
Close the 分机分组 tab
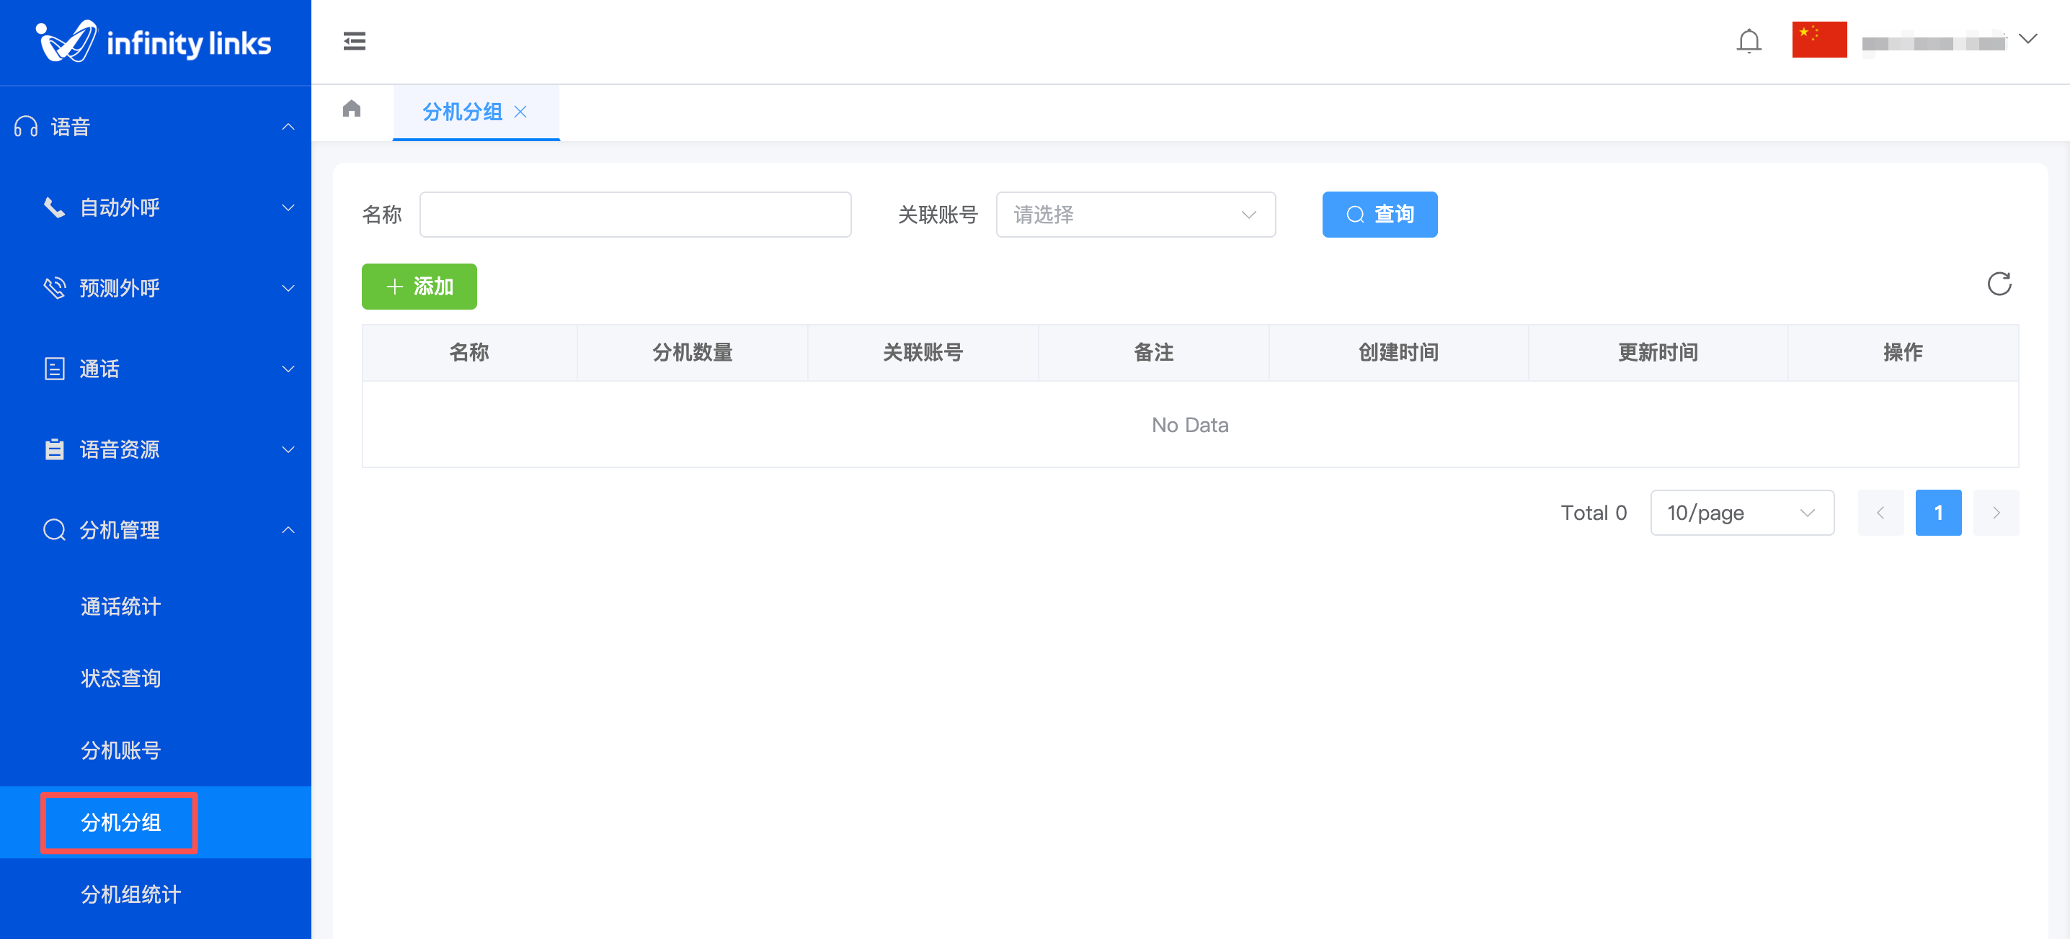[x=520, y=112]
